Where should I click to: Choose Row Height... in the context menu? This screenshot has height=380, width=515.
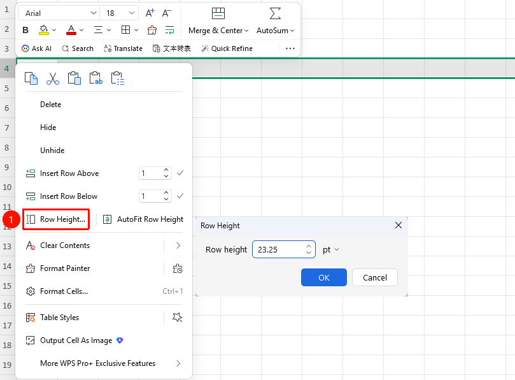pos(56,219)
